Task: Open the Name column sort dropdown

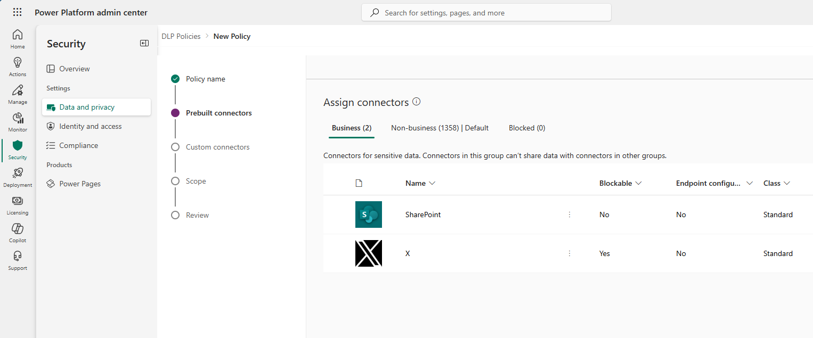Action: click(433, 183)
